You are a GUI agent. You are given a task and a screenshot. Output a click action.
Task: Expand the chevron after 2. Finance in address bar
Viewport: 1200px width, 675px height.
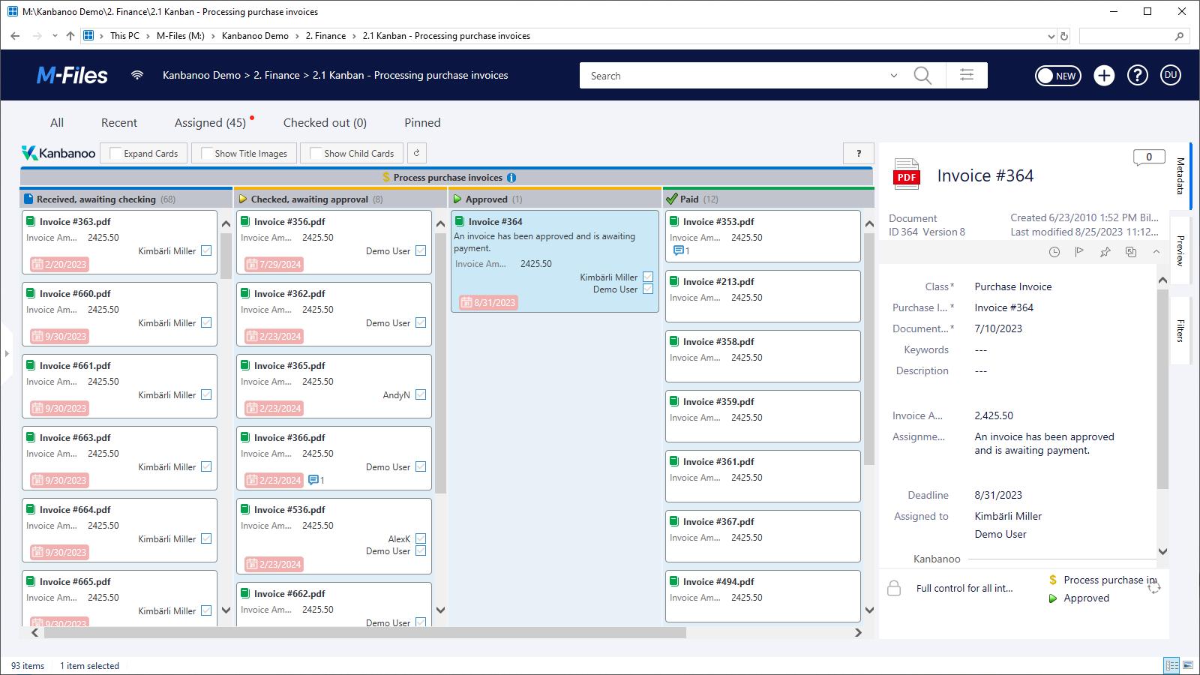(x=355, y=36)
